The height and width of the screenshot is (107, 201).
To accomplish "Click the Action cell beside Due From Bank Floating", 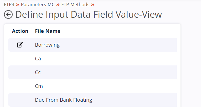I will coord(20,100).
